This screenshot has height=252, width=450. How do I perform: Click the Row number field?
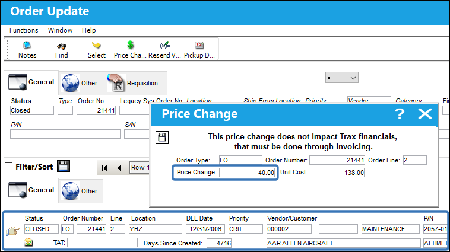coord(140,167)
